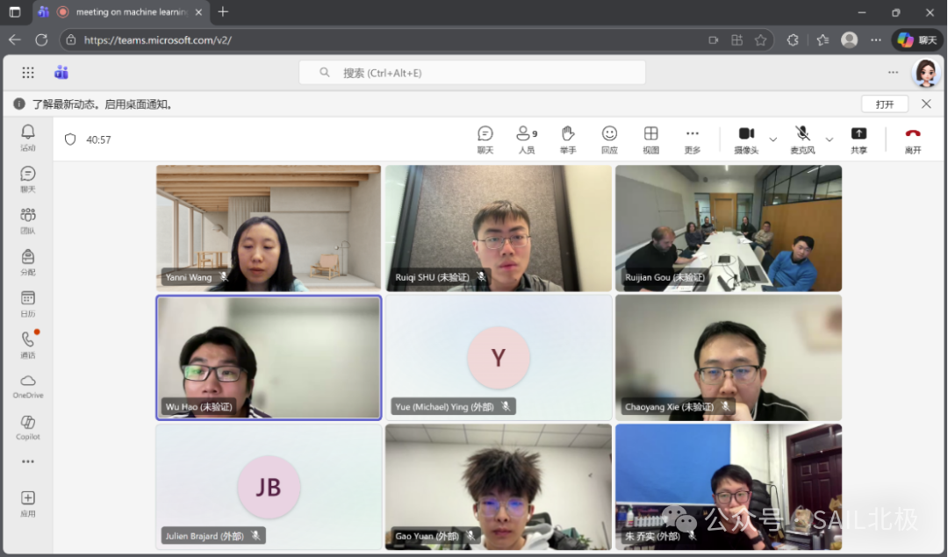
Task: Open the Activity bell in sidebar
Action: pyautogui.click(x=28, y=137)
